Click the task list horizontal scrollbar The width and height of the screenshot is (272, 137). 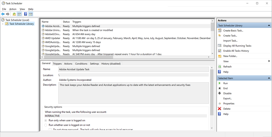coord(125,57)
